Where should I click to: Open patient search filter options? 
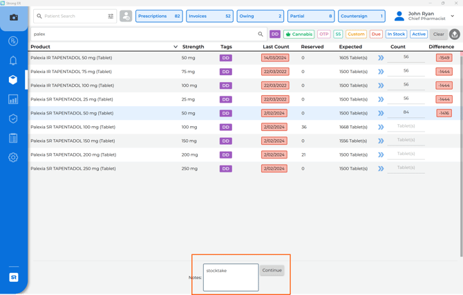(x=111, y=16)
